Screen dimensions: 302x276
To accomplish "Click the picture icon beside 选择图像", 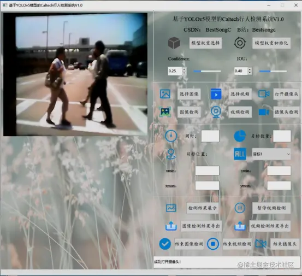I will pyautogui.click(x=165, y=94).
